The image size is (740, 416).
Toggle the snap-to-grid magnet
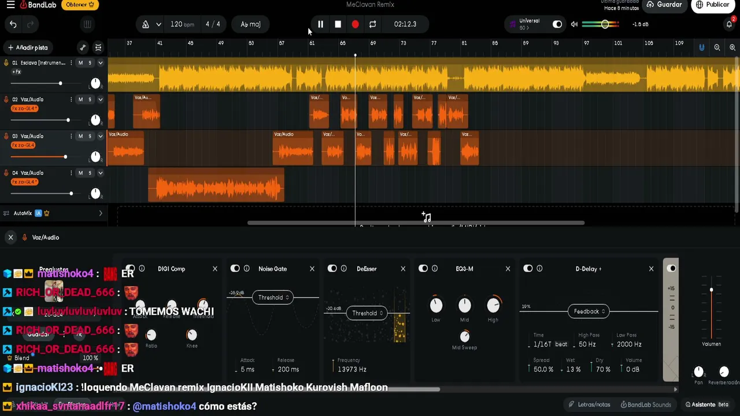[x=702, y=47]
